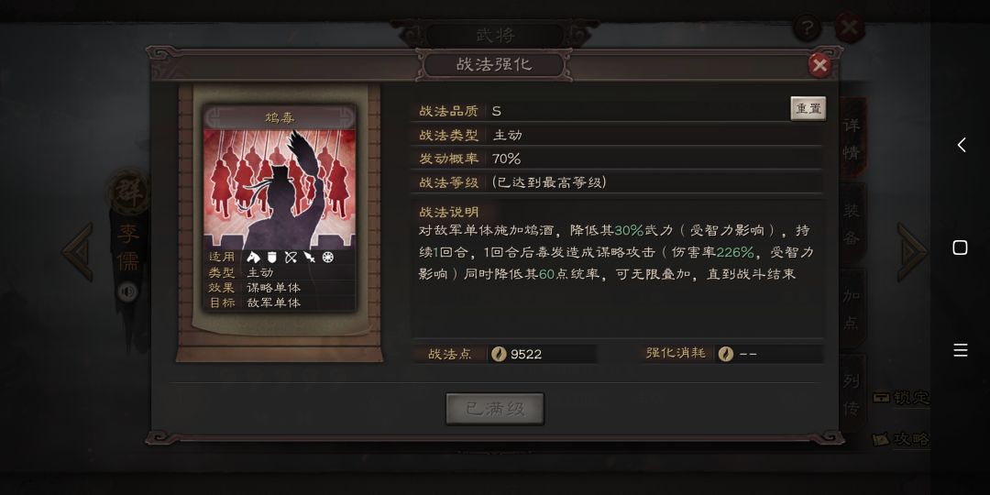Screen dimensions: 990x495
Task: Open the 加点 side tab
Action: tap(852, 308)
